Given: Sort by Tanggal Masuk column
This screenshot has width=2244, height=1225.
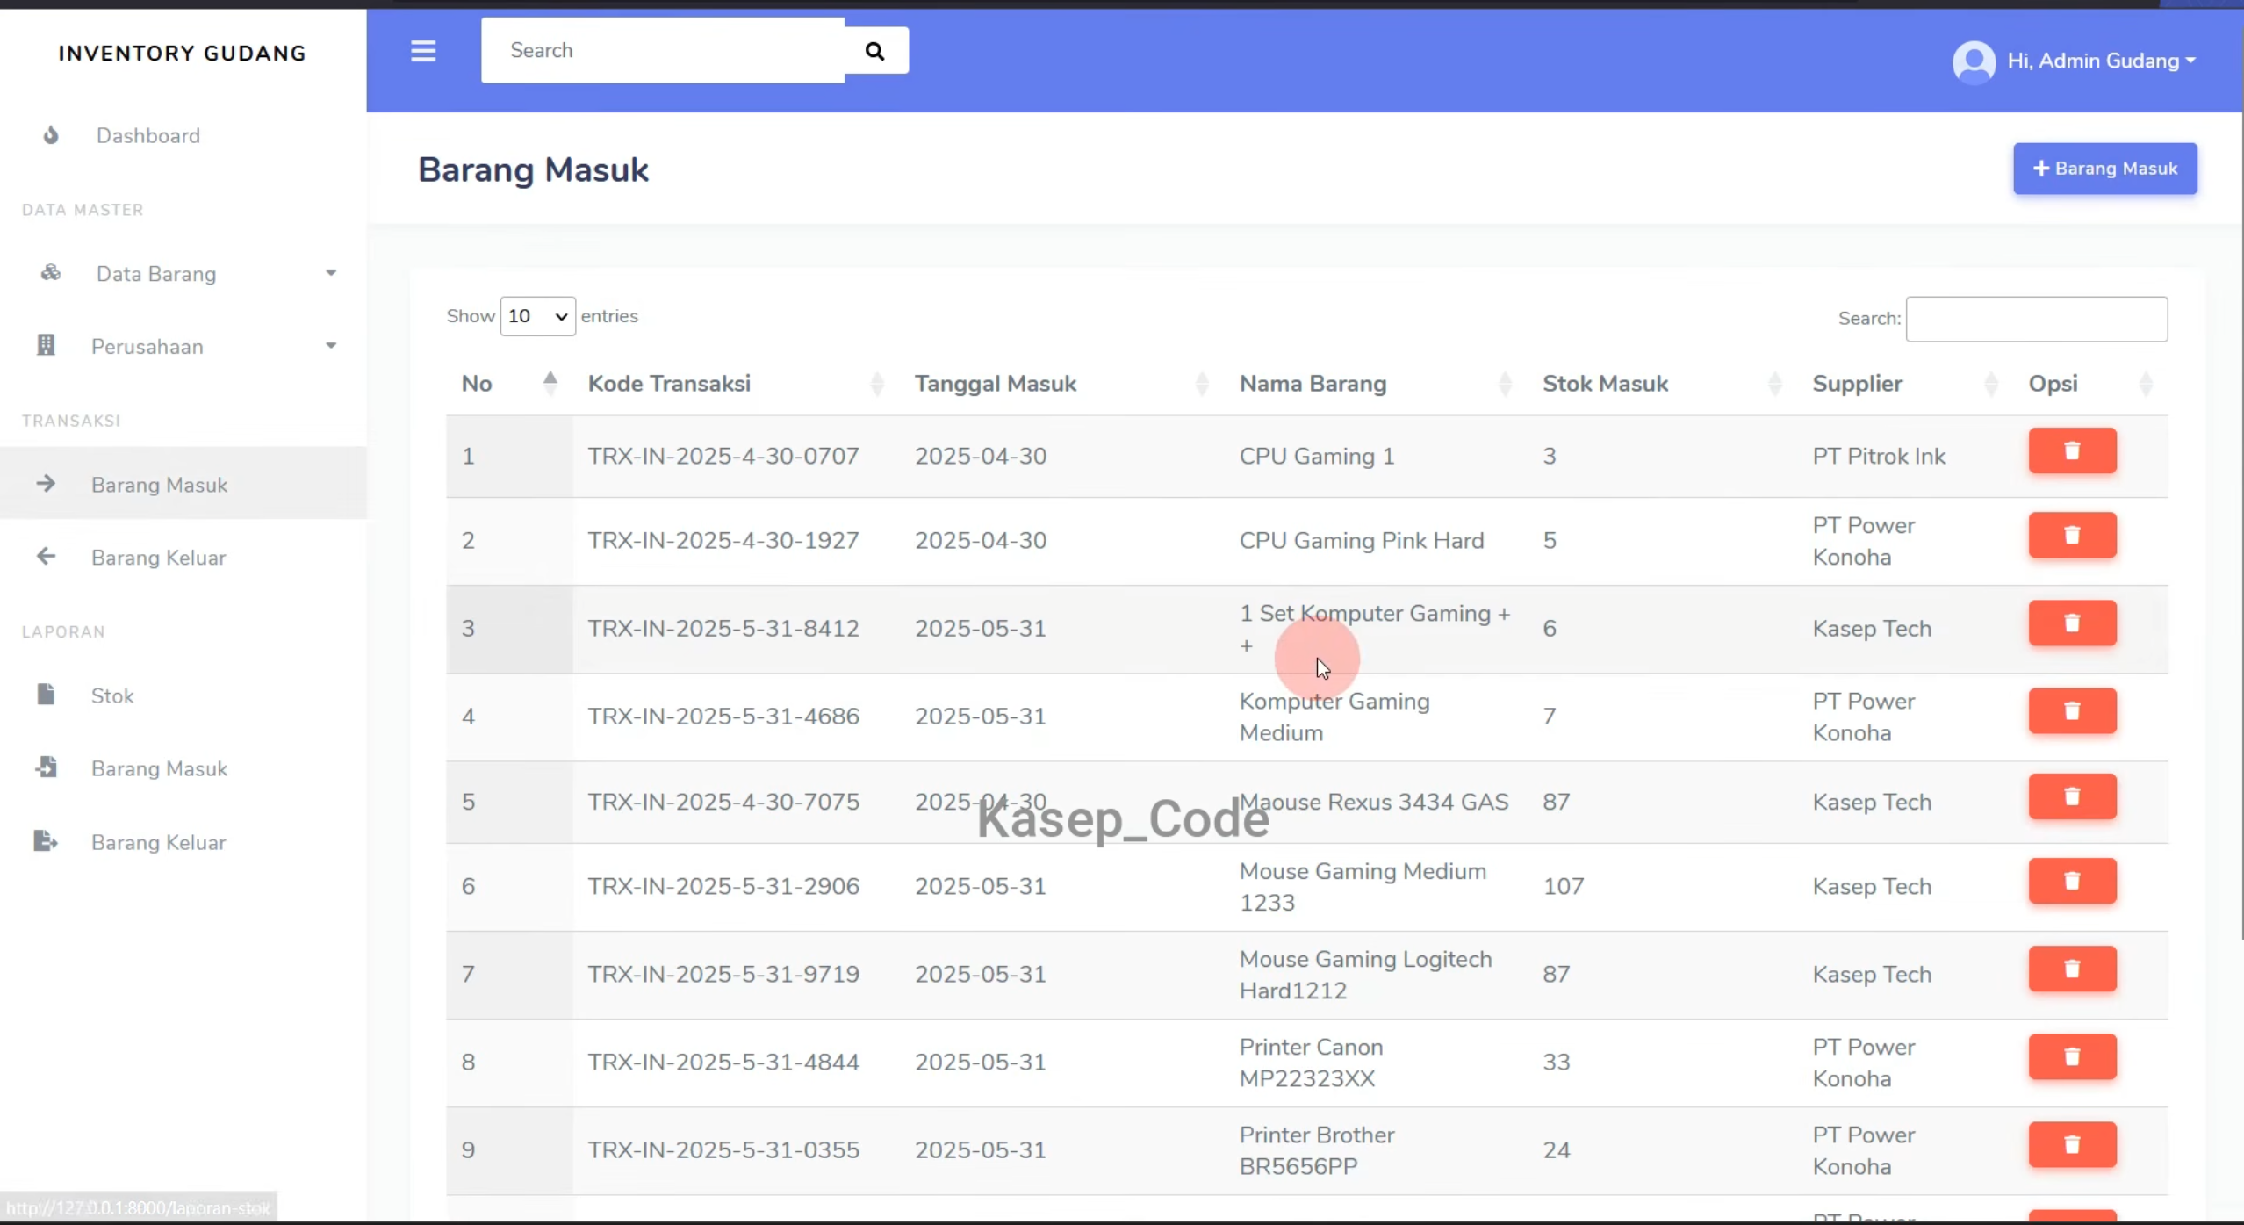Looking at the screenshot, I should tap(1062, 384).
